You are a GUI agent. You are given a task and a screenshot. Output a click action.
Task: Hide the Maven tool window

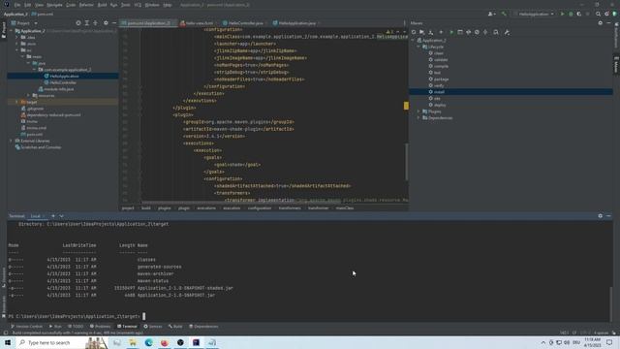click(x=608, y=23)
